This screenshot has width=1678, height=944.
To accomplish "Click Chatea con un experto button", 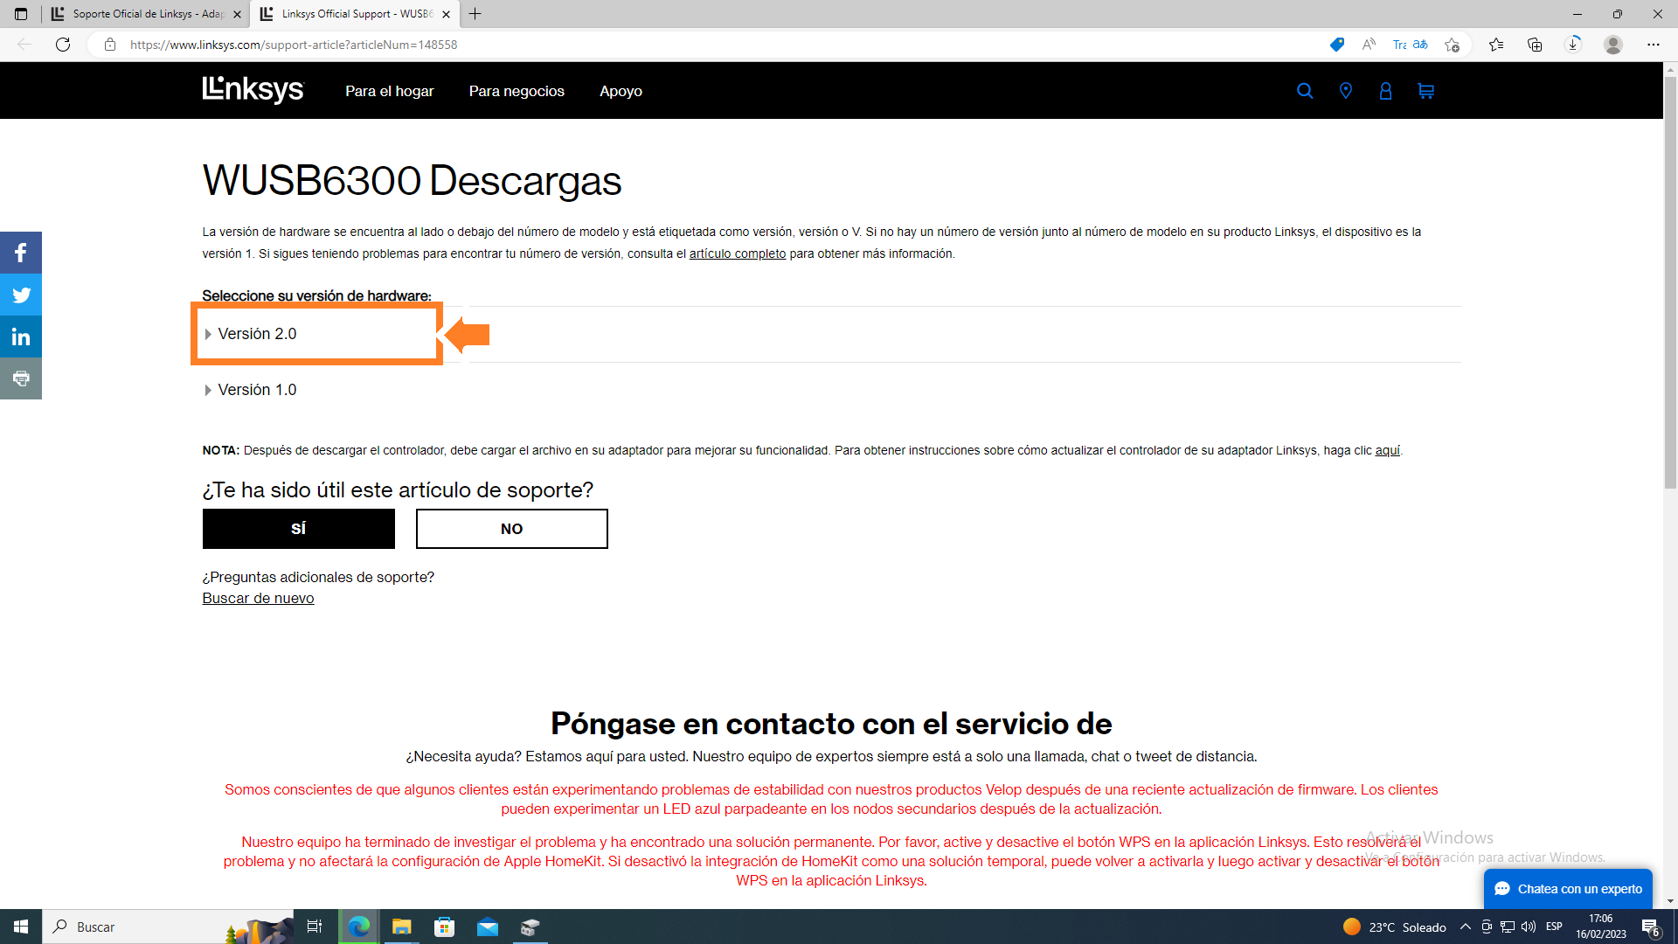I will [x=1568, y=889].
